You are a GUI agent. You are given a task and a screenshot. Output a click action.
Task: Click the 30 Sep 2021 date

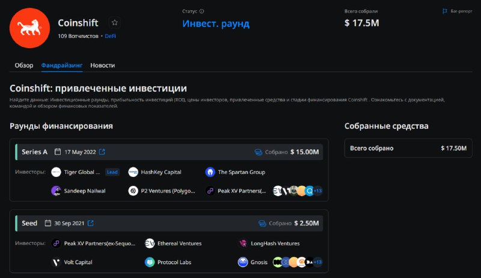click(x=69, y=223)
